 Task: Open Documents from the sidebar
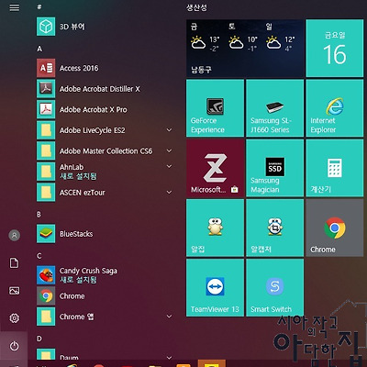point(14,263)
